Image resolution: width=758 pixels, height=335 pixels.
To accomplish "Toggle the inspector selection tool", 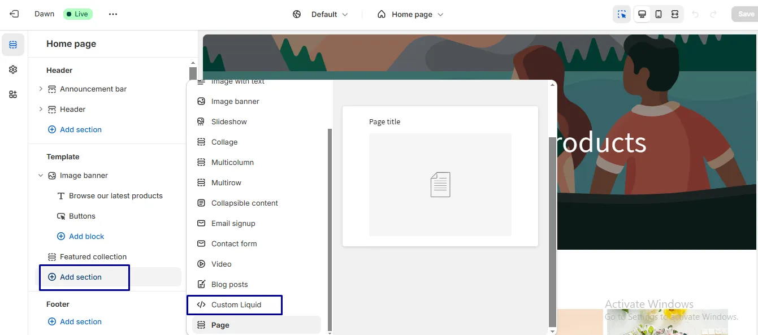I will click(x=622, y=14).
